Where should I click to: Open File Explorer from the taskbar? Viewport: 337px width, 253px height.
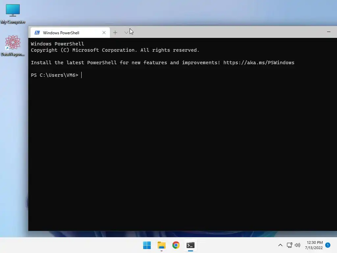[x=161, y=245]
